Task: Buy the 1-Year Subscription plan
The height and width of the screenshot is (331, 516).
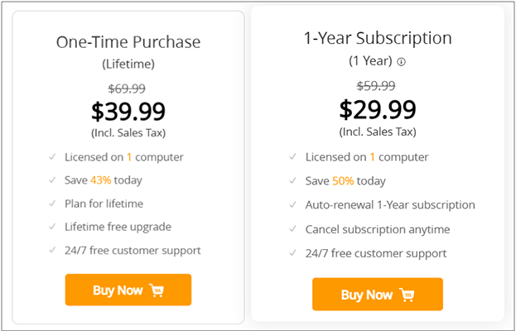Action: tap(378, 295)
